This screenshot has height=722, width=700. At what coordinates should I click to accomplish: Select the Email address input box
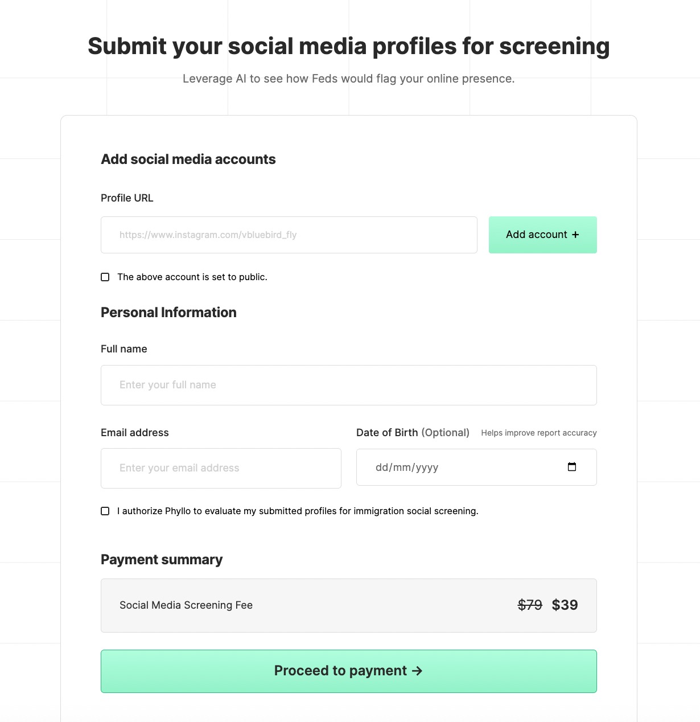tap(221, 468)
